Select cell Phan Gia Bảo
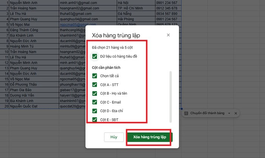 click(34, 90)
